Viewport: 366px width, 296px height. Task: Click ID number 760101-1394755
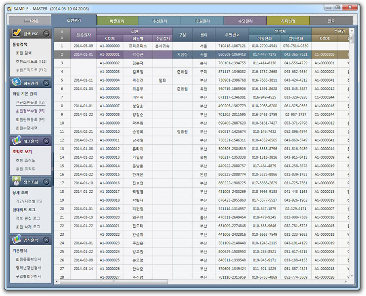point(232,63)
